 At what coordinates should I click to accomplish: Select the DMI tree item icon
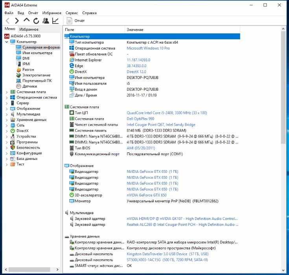click(x=18, y=59)
